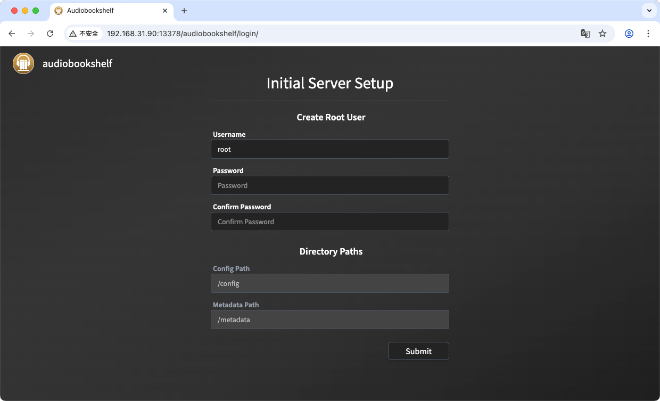The width and height of the screenshot is (660, 401).
Task: Click the Config Path field
Action: [329, 283]
